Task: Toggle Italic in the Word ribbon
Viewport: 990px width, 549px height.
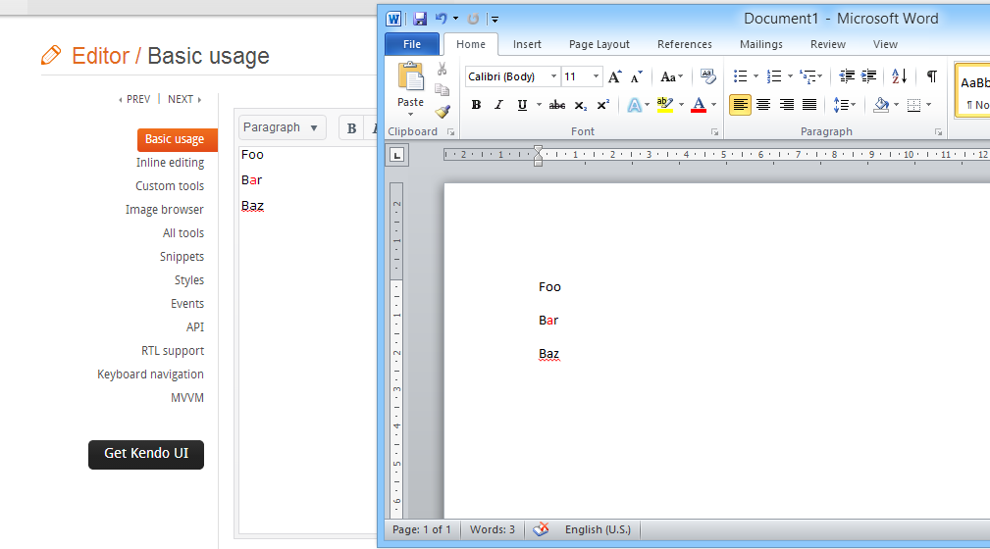Action: pos(498,105)
